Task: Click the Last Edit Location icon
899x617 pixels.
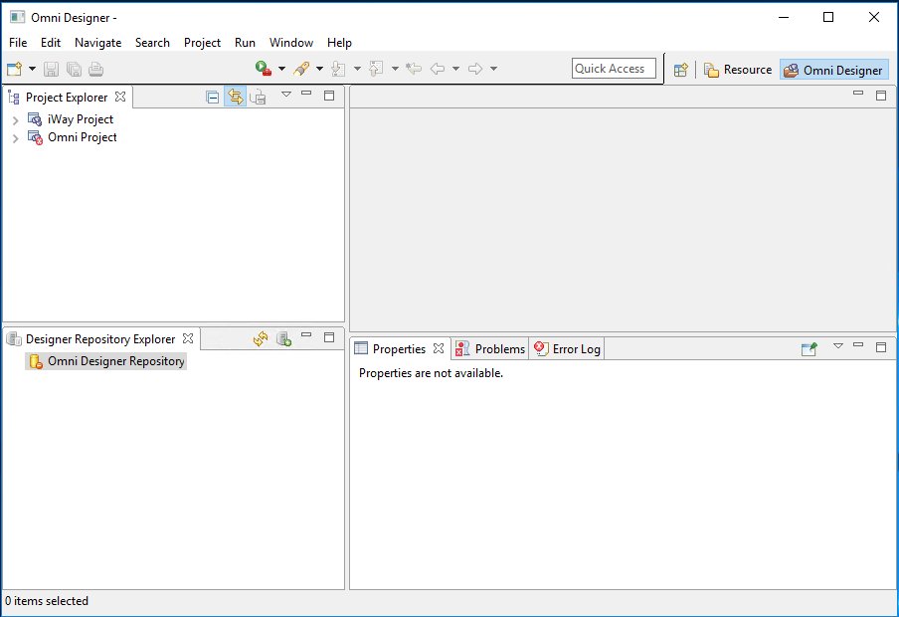Action: 414,69
